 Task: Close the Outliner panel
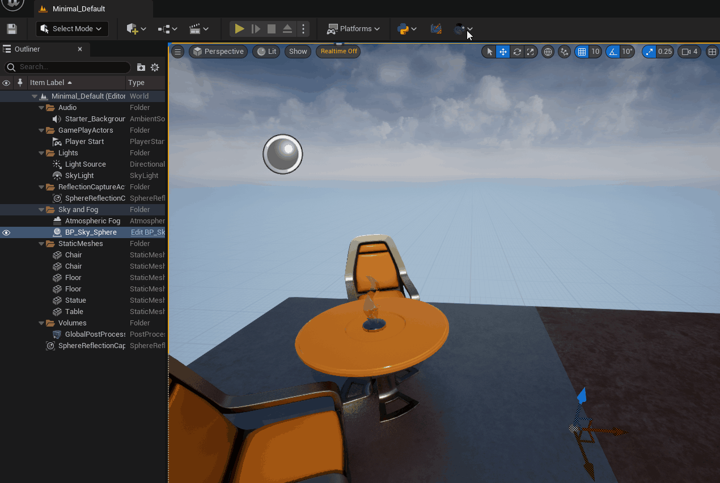80,49
